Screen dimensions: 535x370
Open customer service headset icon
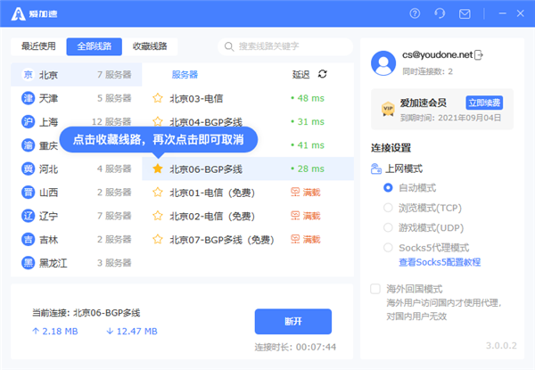440,13
